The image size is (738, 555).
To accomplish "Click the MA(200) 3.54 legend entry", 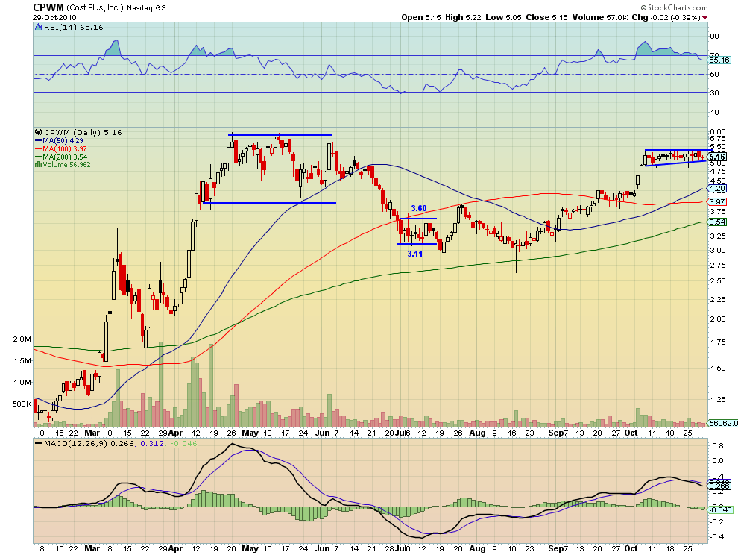I will tap(60, 157).
